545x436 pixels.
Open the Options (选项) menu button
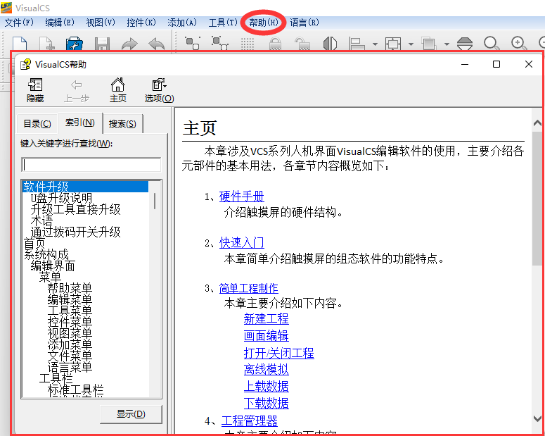click(159, 90)
